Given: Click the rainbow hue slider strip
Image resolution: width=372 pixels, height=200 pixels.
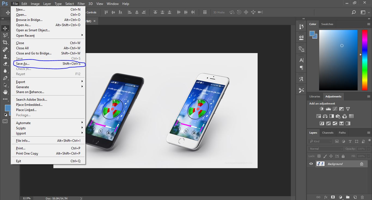Looking at the screenshot, I should (x=365, y=60).
